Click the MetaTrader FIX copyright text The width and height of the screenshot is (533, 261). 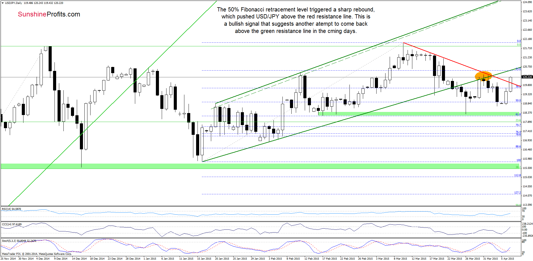click(37, 254)
